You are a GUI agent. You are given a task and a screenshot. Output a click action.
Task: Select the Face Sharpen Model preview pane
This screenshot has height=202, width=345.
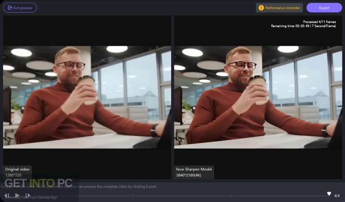[x=258, y=97]
